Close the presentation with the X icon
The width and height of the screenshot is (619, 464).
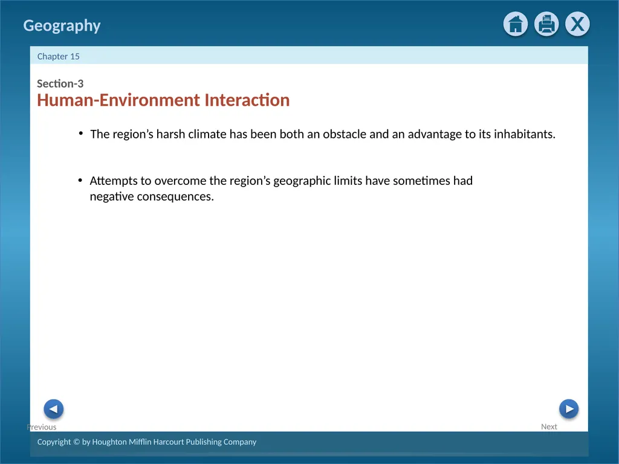577,24
